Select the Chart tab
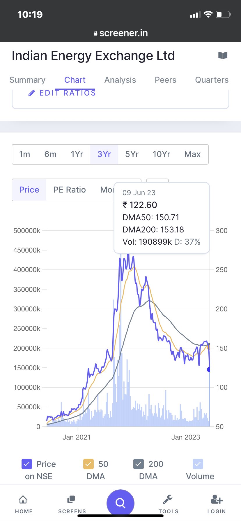241x522 pixels. (x=75, y=80)
